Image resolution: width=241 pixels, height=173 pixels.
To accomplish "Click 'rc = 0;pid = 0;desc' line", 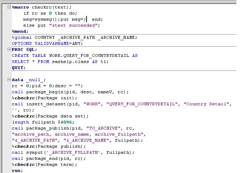I will (x=47, y=86).
